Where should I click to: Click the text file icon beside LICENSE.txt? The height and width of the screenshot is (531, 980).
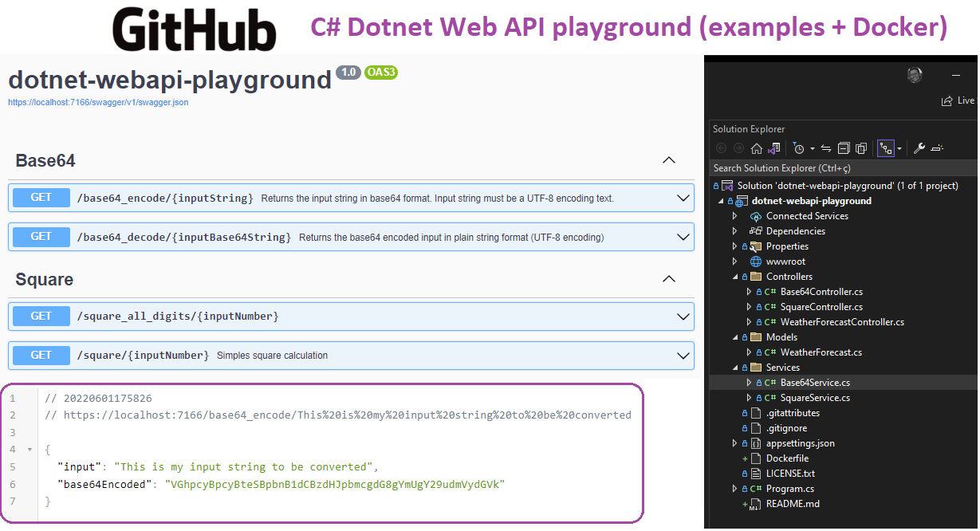click(x=756, y=474)
